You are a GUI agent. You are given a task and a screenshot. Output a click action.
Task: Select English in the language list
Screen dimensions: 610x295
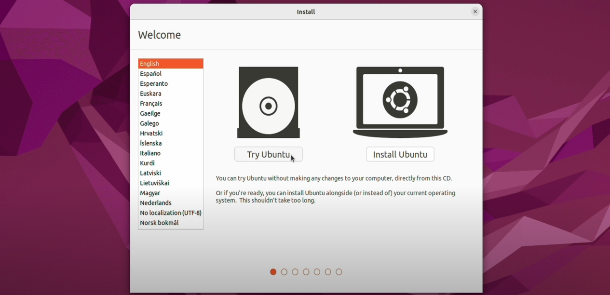(171, 64)
